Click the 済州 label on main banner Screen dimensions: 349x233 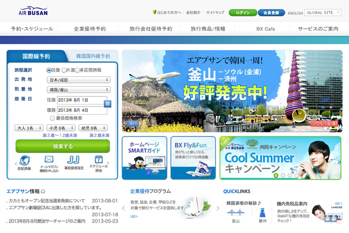(x=133, y=123)
